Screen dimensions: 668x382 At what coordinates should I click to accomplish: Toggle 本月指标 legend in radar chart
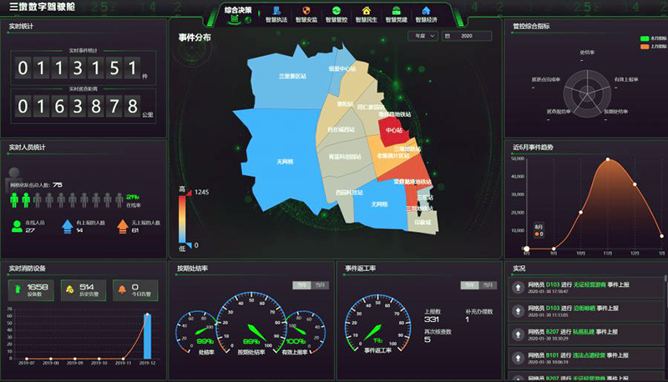pos(645,38)
